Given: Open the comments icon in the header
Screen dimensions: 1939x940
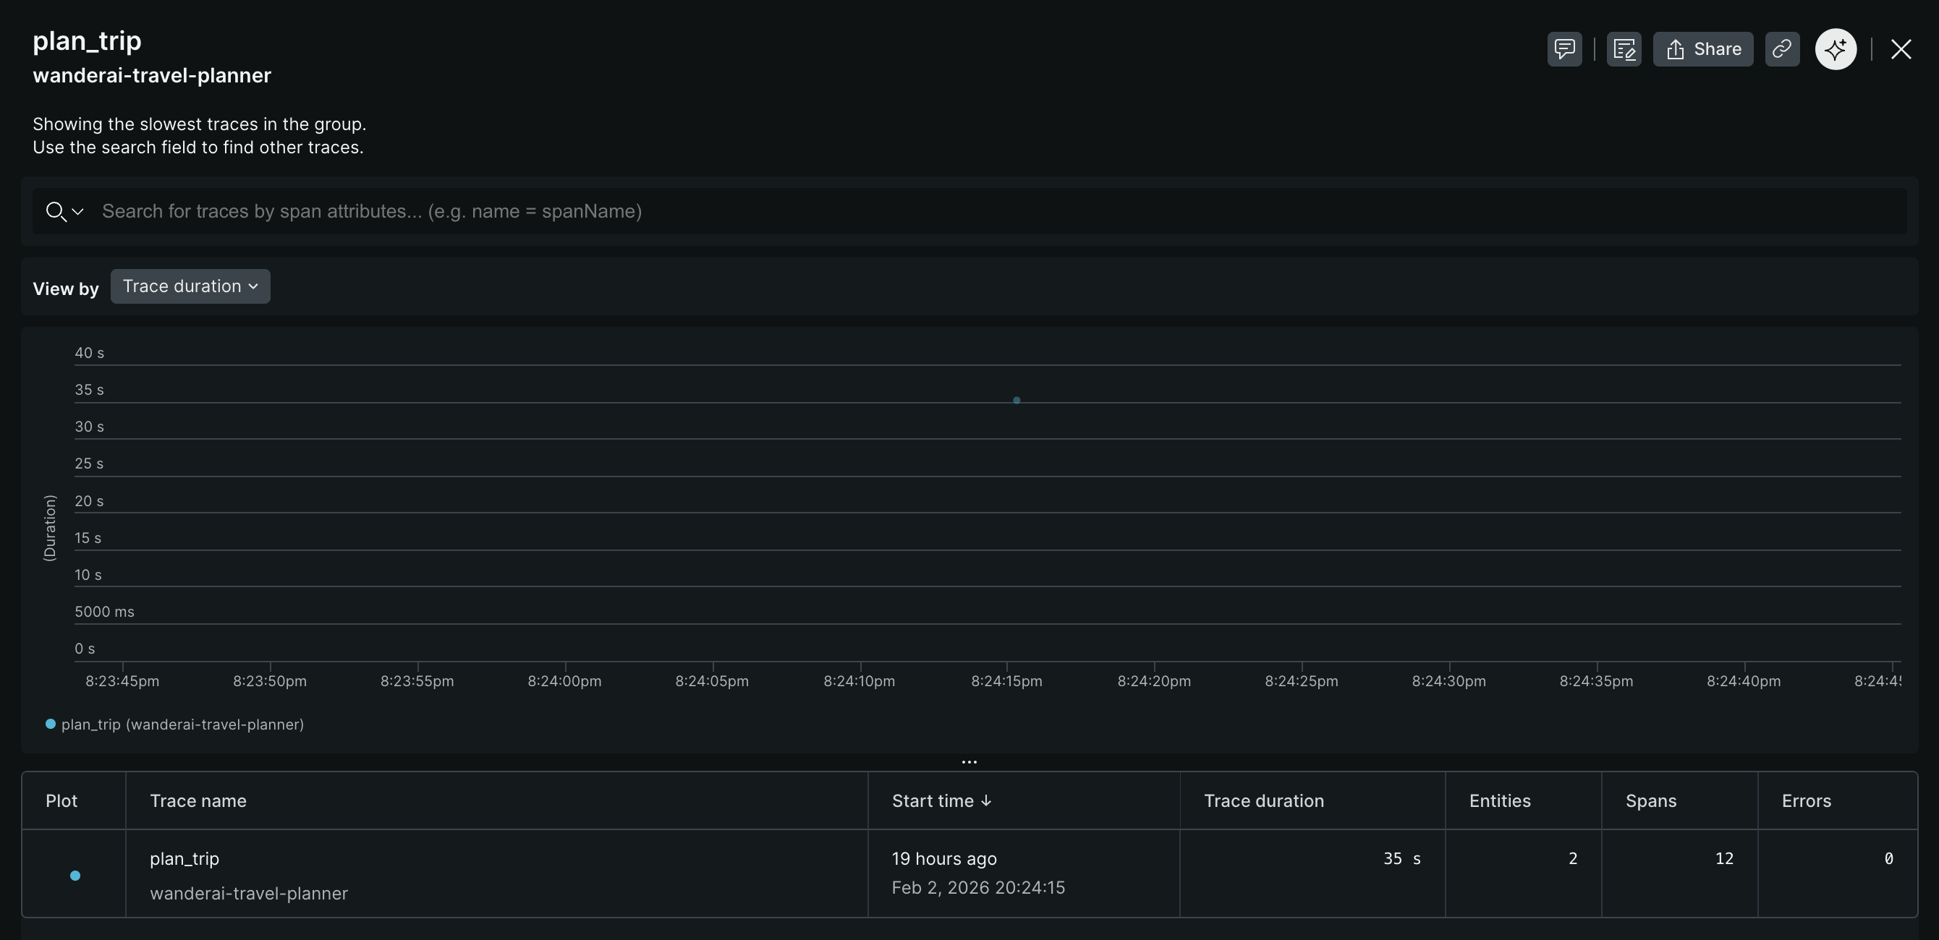Looking at the screenshot, I should click(1564, 50).
